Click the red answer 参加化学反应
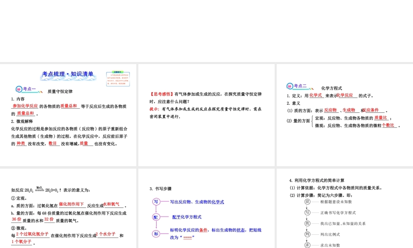 tap(25, 106)
